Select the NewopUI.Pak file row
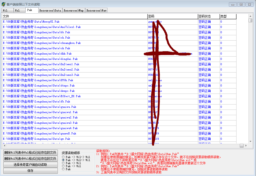256x176 pixels. coord(119,22)
